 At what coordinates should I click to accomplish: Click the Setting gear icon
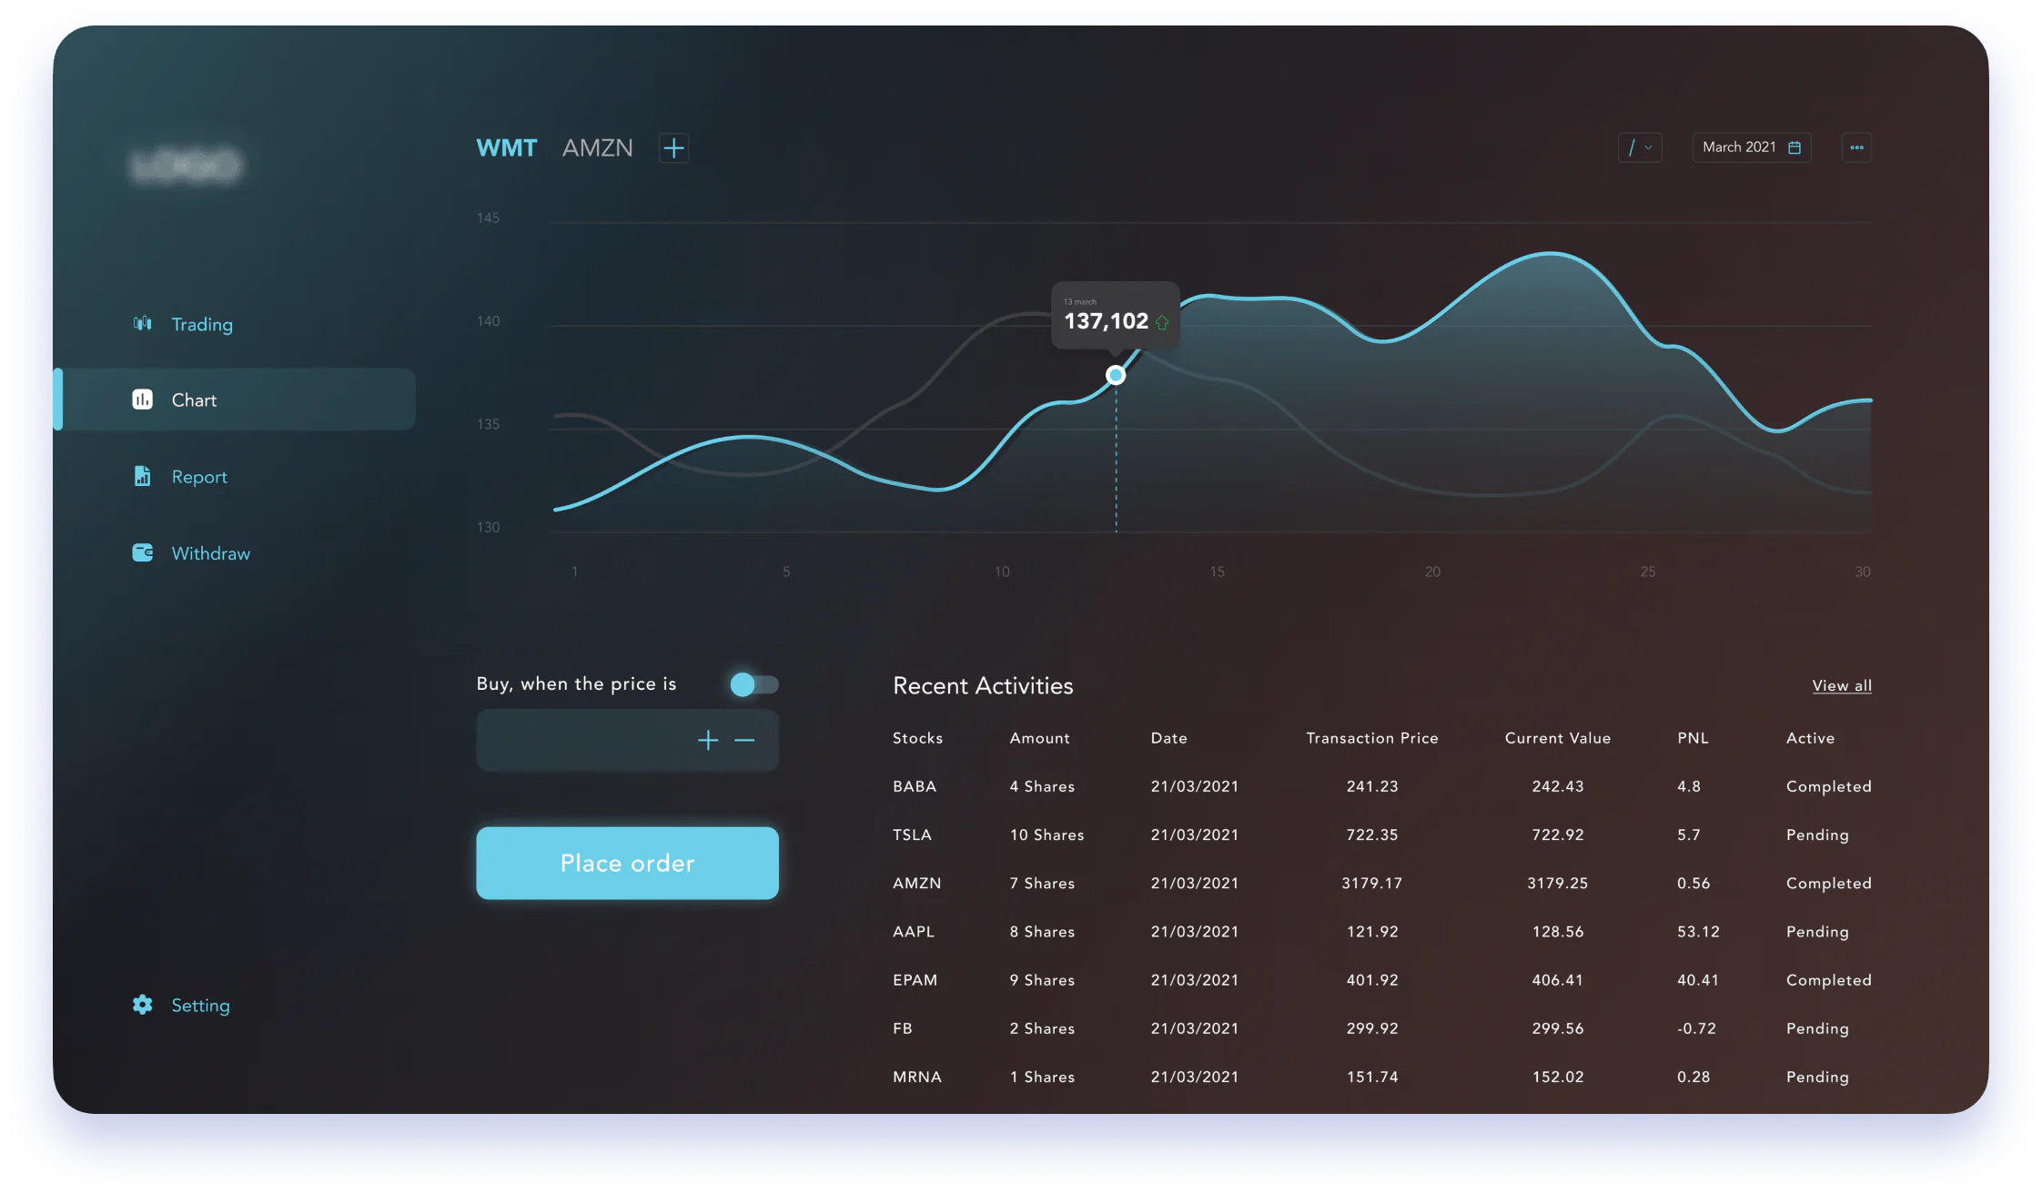[142, 1005]
